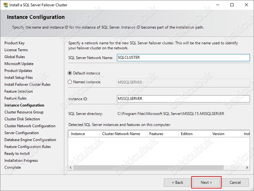Image resolution: width=254 pixels, height=191 pixels.
Task: Click the Edition column header
Action: pyautogui.click(x=194, y=134)
